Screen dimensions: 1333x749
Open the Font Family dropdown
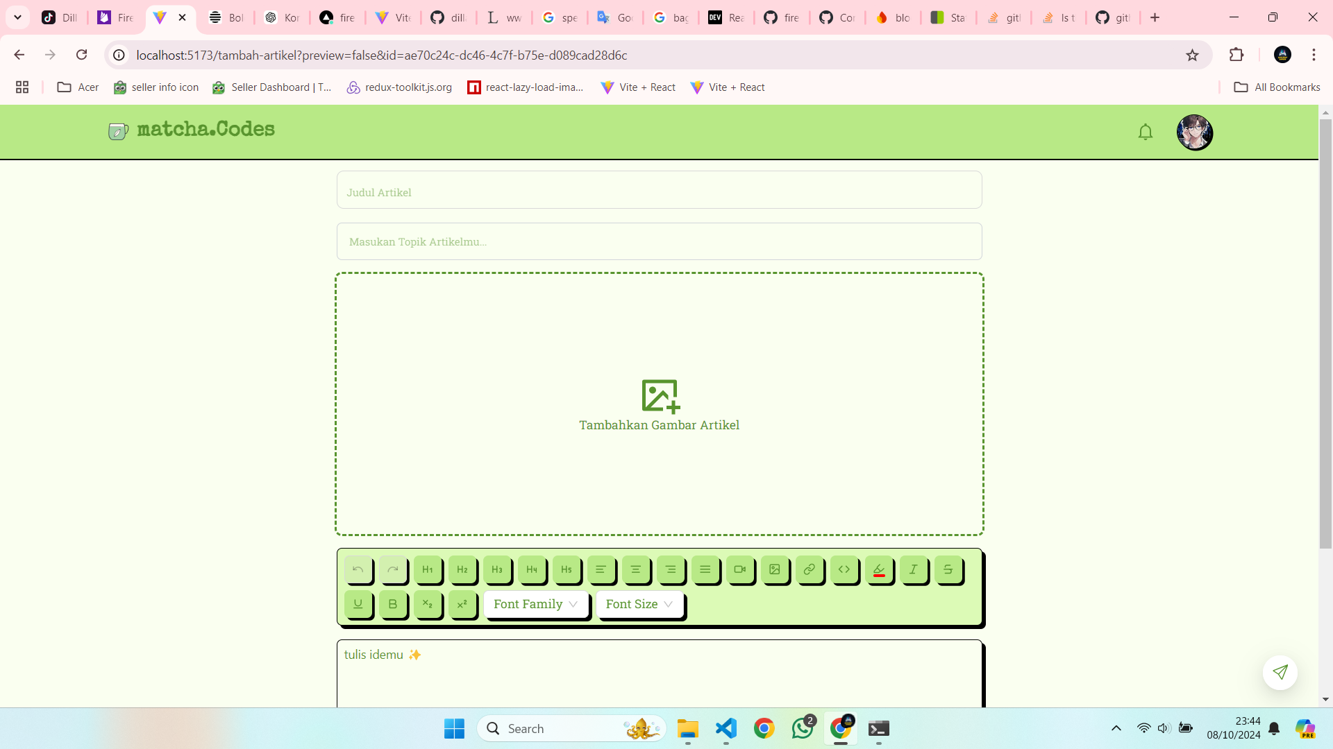pos(535,604)
